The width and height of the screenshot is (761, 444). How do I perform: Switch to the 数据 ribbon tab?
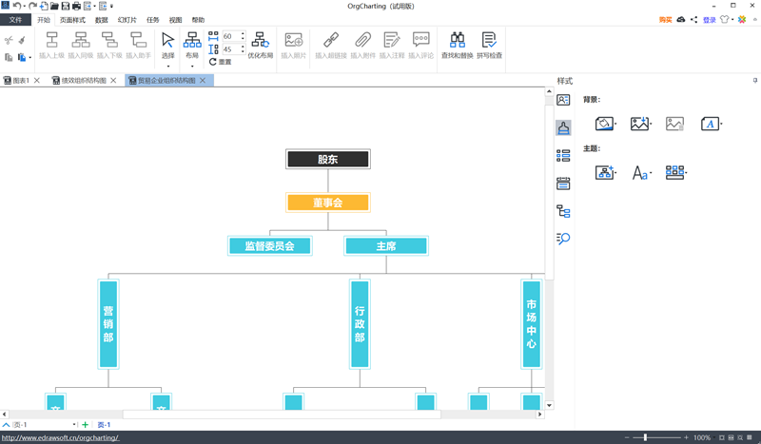coord(102,20)
